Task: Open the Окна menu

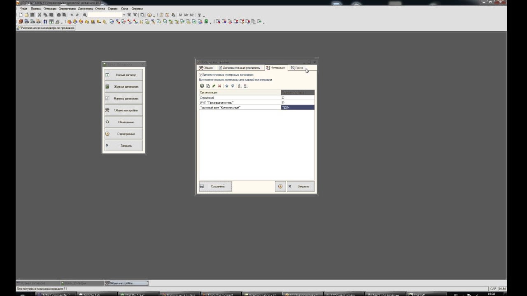Action: click(x=124, y=9)
